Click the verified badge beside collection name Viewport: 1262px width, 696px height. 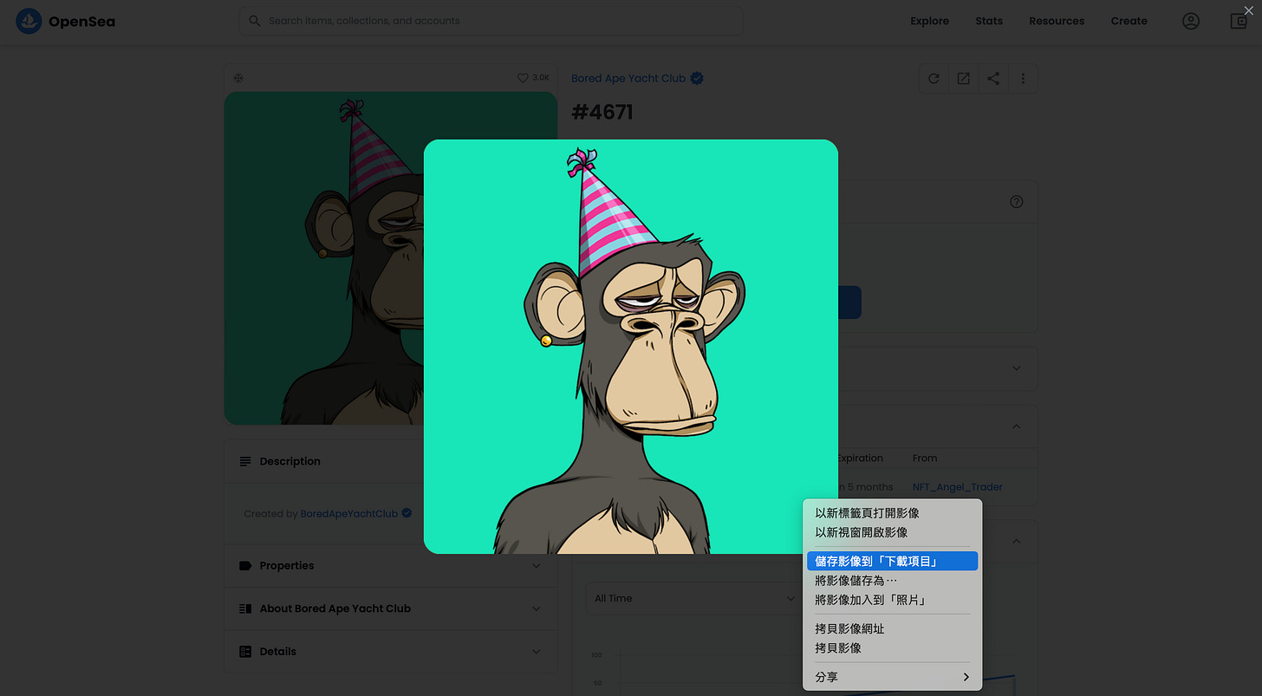697,78
